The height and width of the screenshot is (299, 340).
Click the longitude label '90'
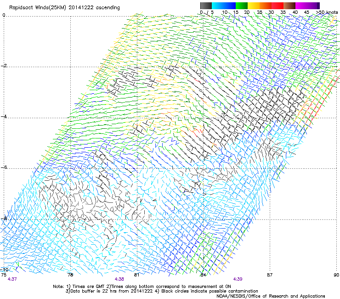(x=336, y=275)
